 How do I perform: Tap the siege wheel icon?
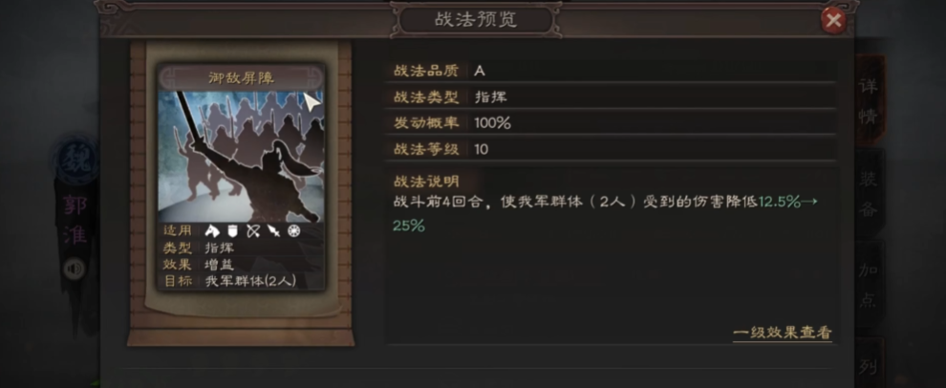[293, 230]
